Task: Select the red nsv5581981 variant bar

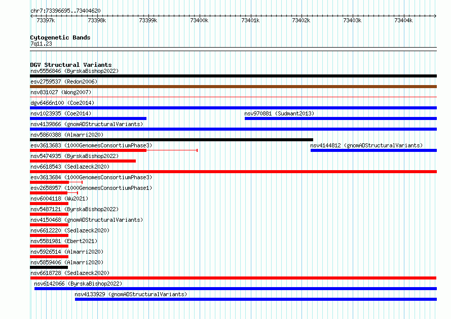Action: pos(49,246)
